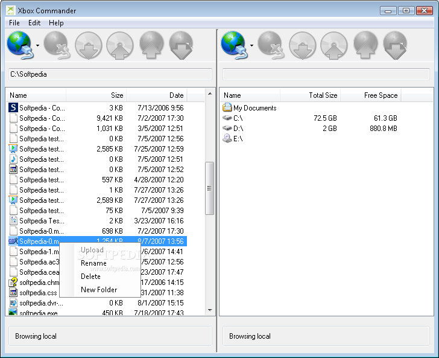This screenshot has height=358, width=439.
Task: Click the left pane globe up-arrow icon
Action: pos(151,45)
